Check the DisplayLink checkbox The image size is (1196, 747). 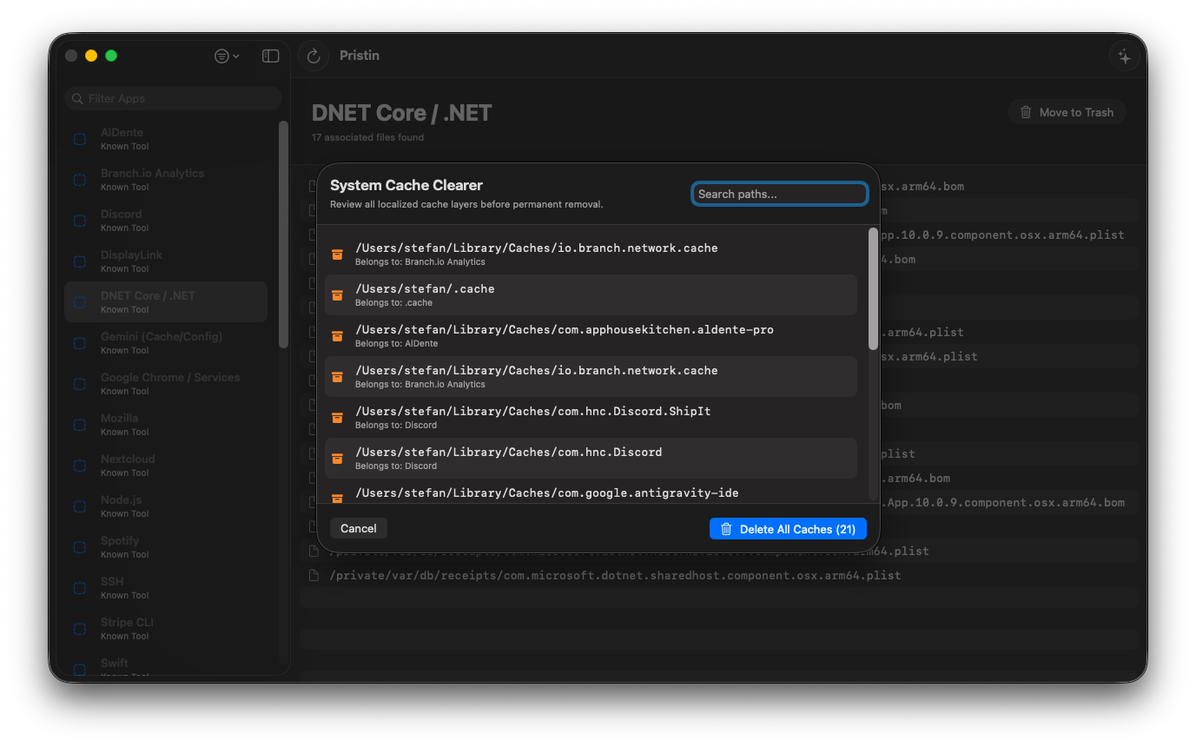(80, 261)
